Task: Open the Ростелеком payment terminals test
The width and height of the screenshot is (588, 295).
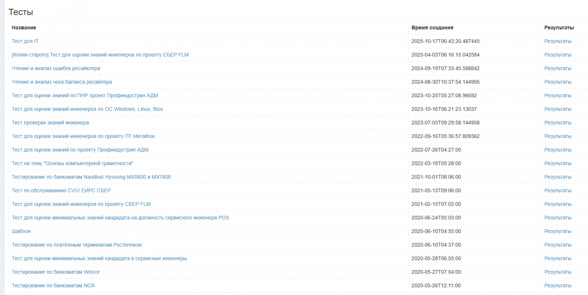Action: (77, 245)
